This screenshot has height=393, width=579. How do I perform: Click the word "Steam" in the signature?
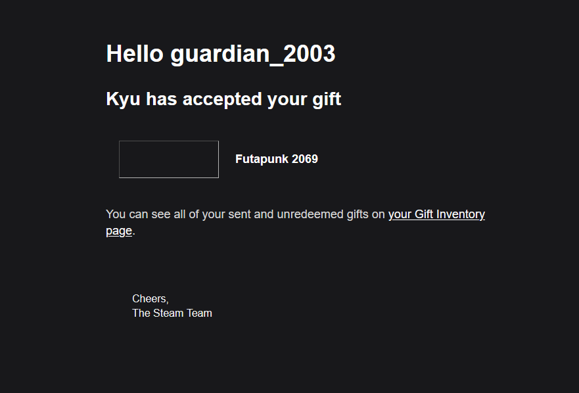(x=168, y=313)
